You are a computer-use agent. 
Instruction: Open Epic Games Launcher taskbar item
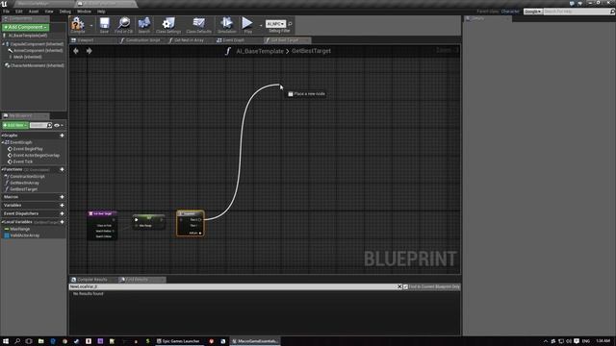tap(178, 341)
